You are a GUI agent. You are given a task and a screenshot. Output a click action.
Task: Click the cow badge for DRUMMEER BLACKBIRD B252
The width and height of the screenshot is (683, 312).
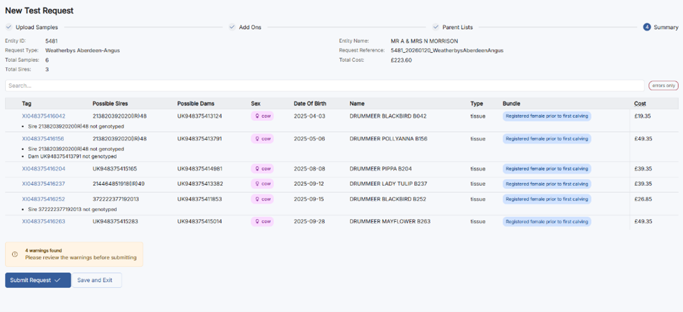coord(262,199)
